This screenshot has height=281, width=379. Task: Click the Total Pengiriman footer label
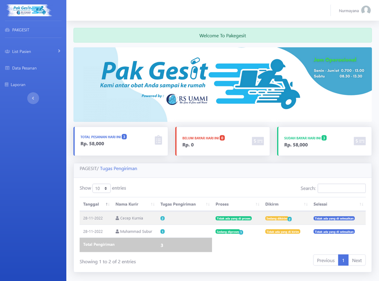click(99, 244)
